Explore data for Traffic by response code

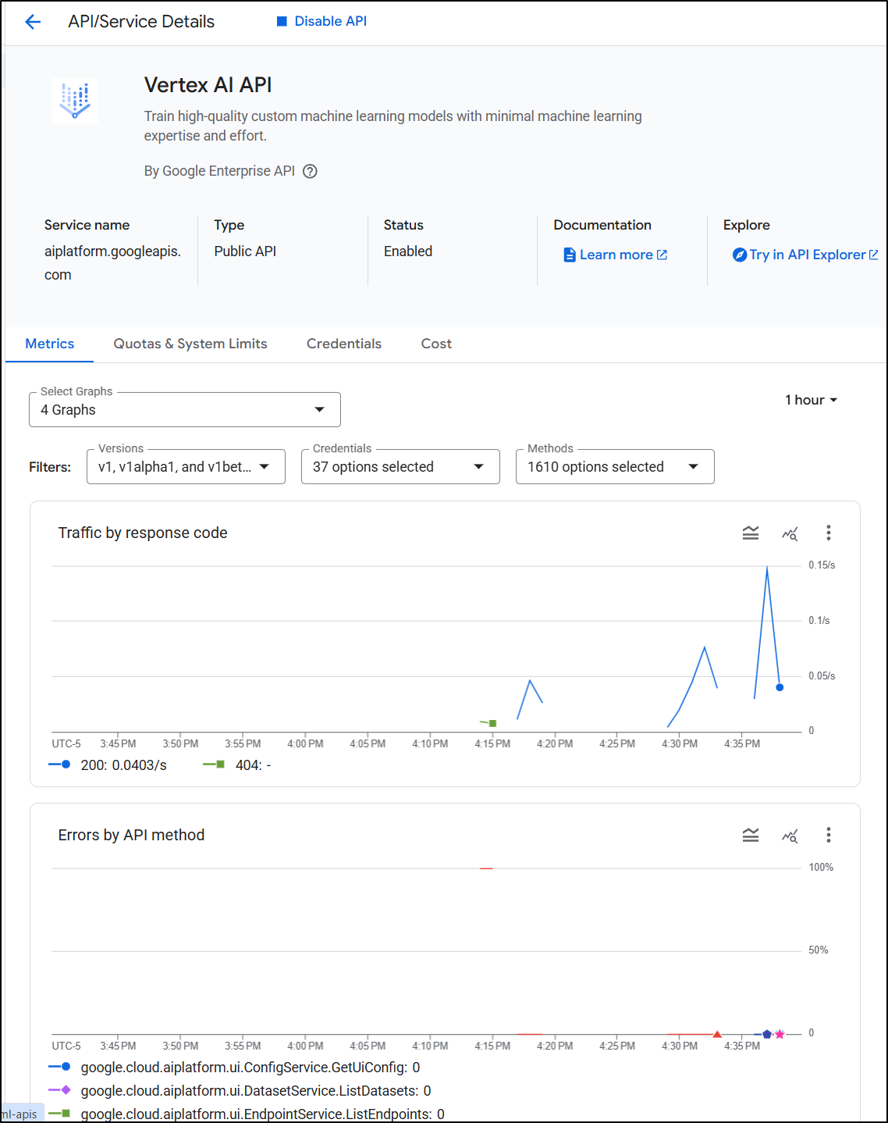[790, 533]
